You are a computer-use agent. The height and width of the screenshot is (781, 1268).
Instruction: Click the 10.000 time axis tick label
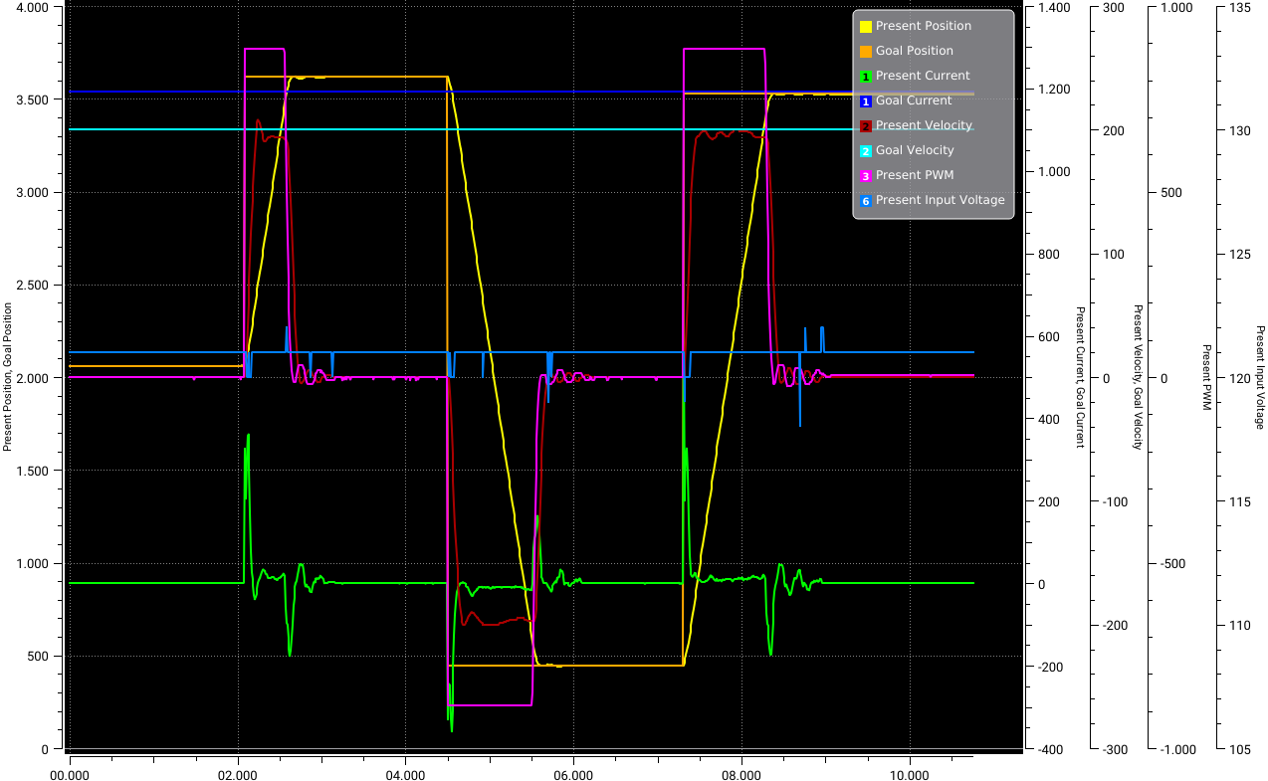pyautogui.click(x=910, y=773)
